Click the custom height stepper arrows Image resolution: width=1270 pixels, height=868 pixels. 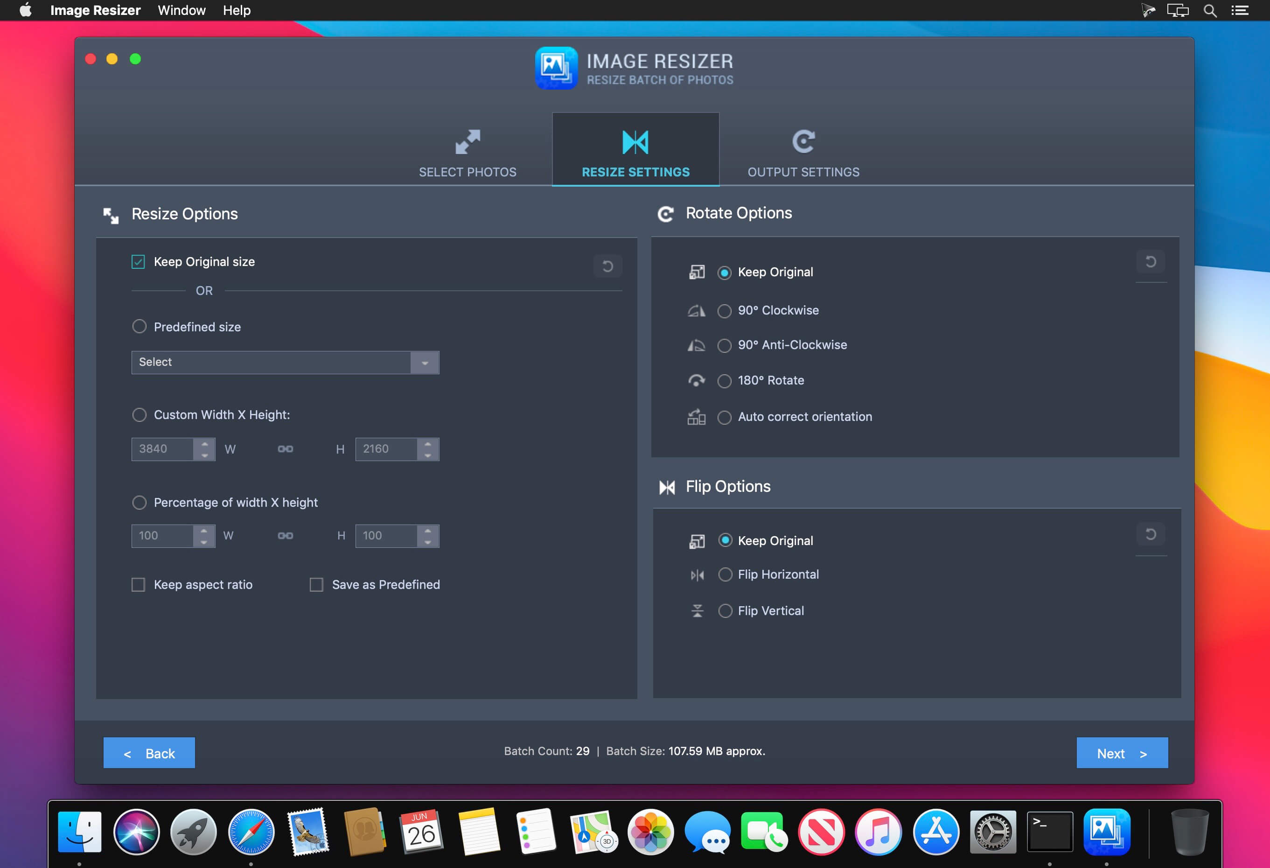click(428, 449)
